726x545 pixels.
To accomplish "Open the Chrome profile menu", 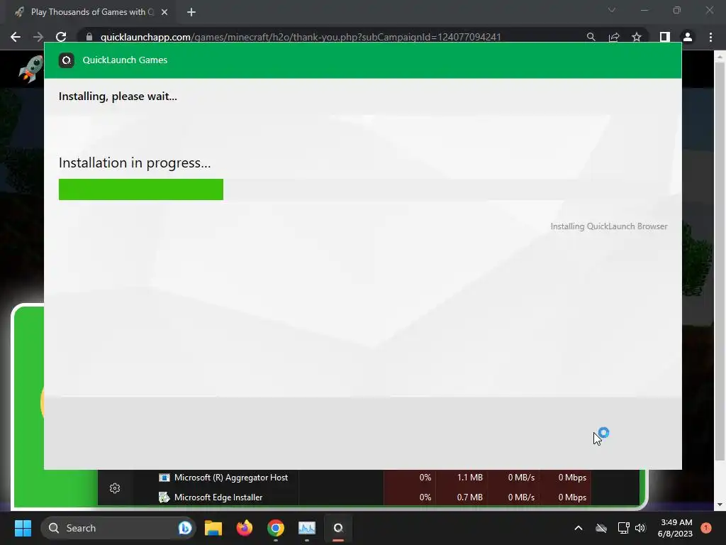I will click(688, 37).
